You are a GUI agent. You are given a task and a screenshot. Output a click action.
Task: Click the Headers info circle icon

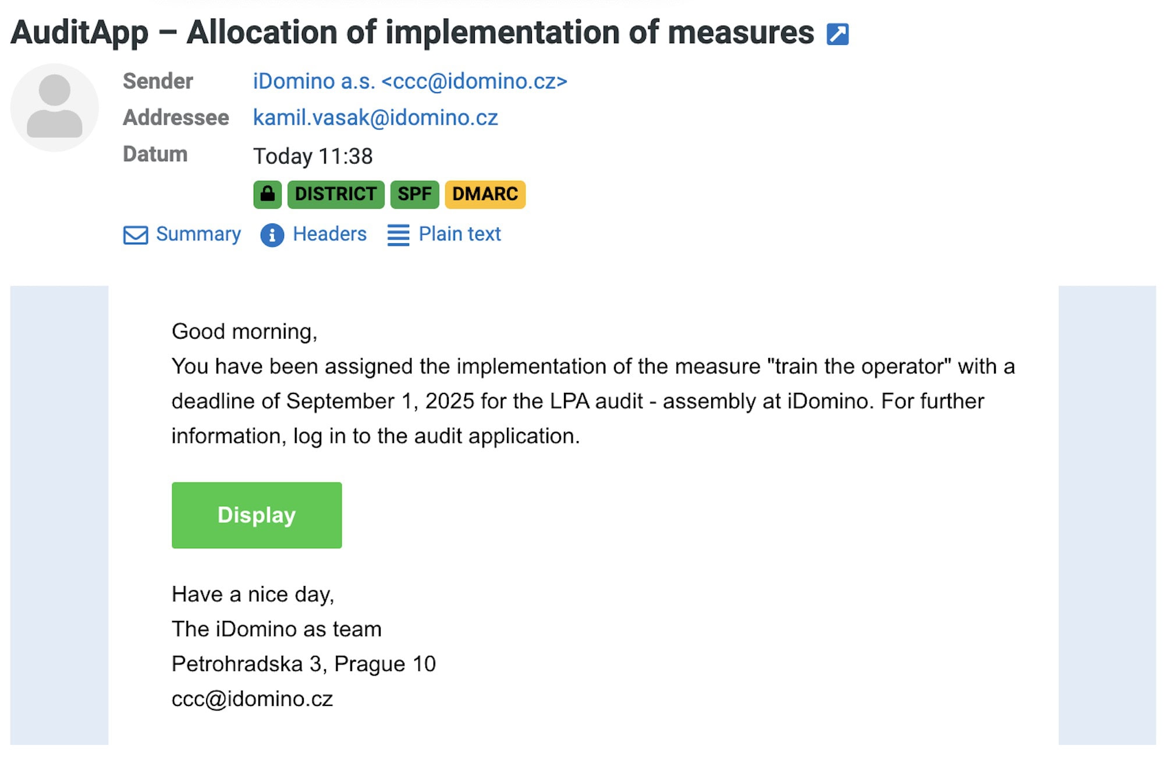pos(272,235)
